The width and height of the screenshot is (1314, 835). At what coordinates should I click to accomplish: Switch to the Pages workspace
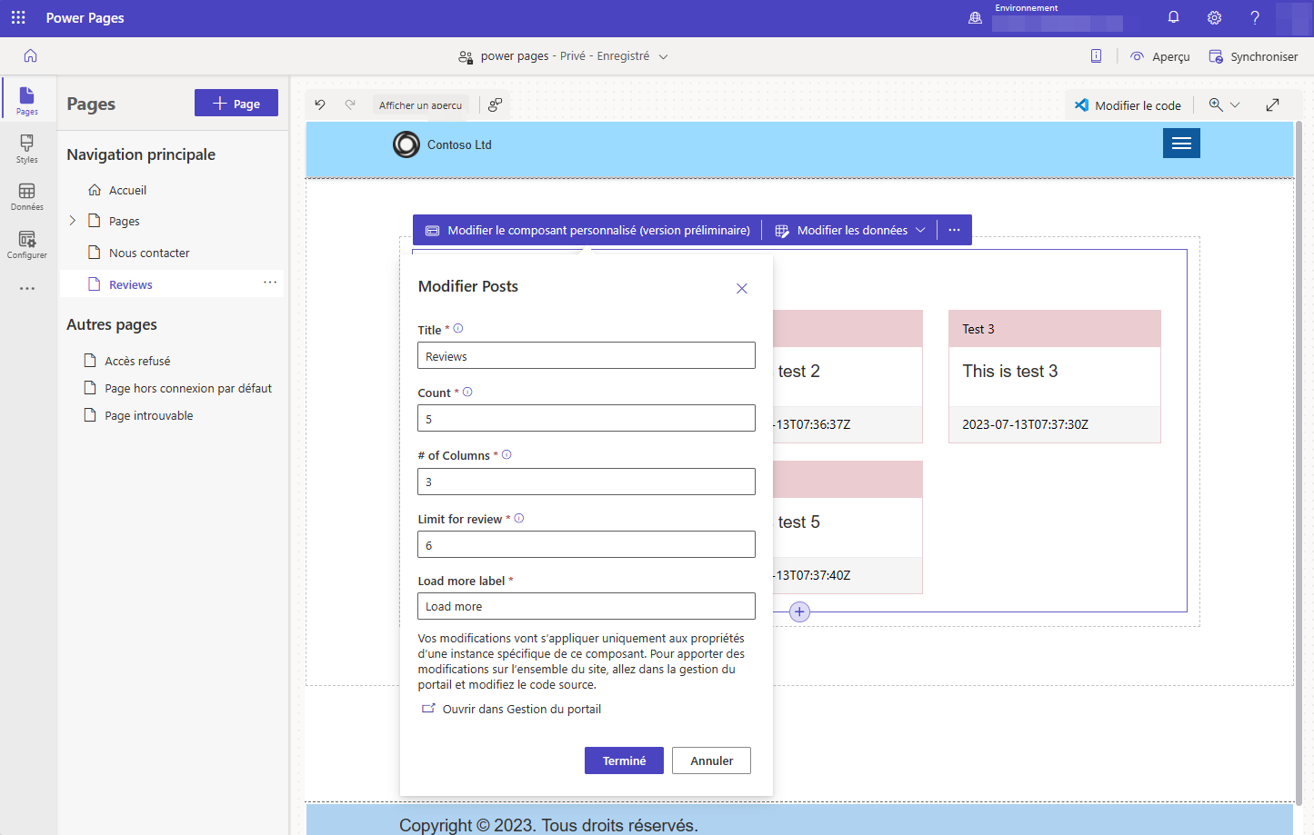click(27, 100)
